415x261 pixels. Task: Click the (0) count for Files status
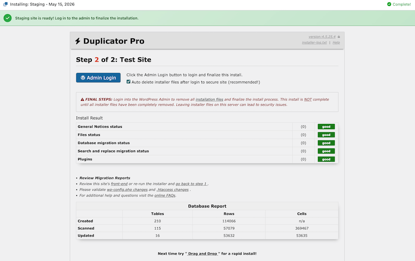tap(304, 135)
